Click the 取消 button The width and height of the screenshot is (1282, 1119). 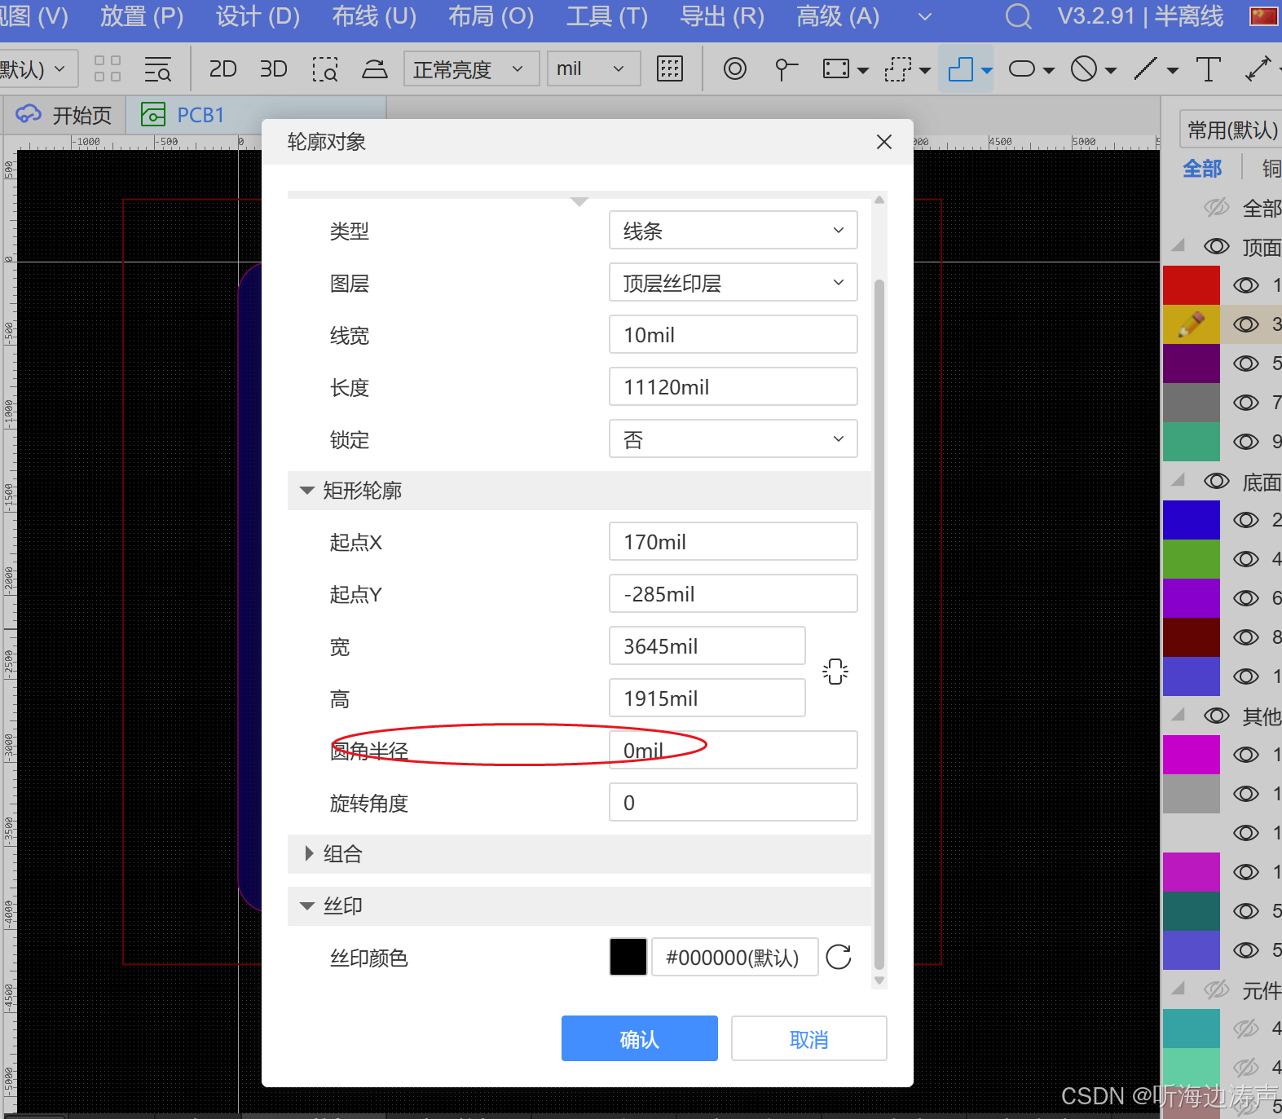(x=809, y=1038)
